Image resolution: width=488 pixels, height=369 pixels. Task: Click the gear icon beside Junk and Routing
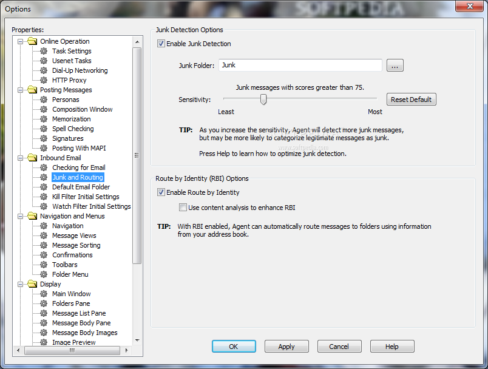(x=44, y=177)
